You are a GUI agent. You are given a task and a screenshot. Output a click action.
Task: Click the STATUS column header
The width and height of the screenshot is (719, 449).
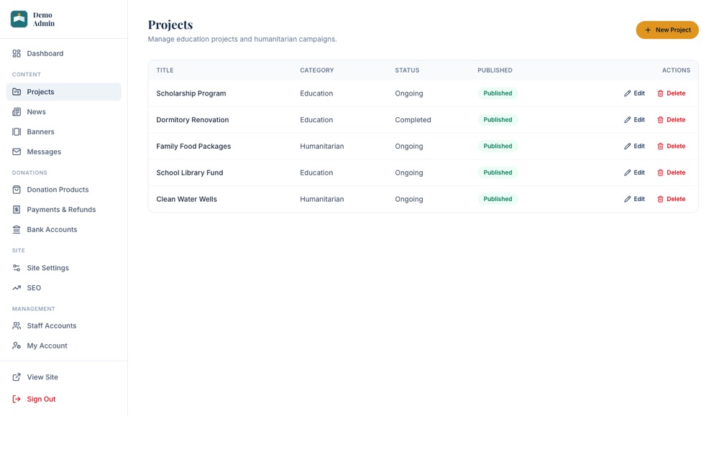click(x=407, y=70)
